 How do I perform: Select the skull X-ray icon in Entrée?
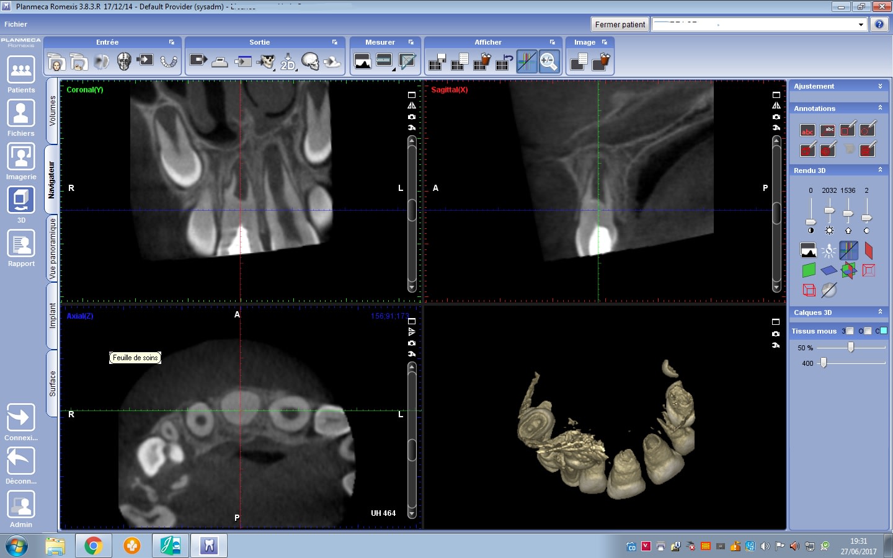(x=124, y=61)
